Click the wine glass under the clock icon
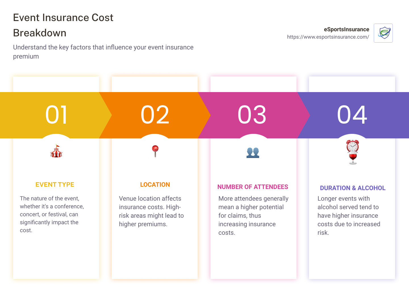The image size is (409, 291). pos(353,158)
